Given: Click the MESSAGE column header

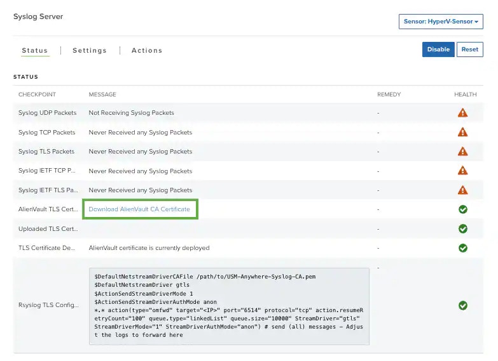Looking at the screenshot, I should 102,95.
